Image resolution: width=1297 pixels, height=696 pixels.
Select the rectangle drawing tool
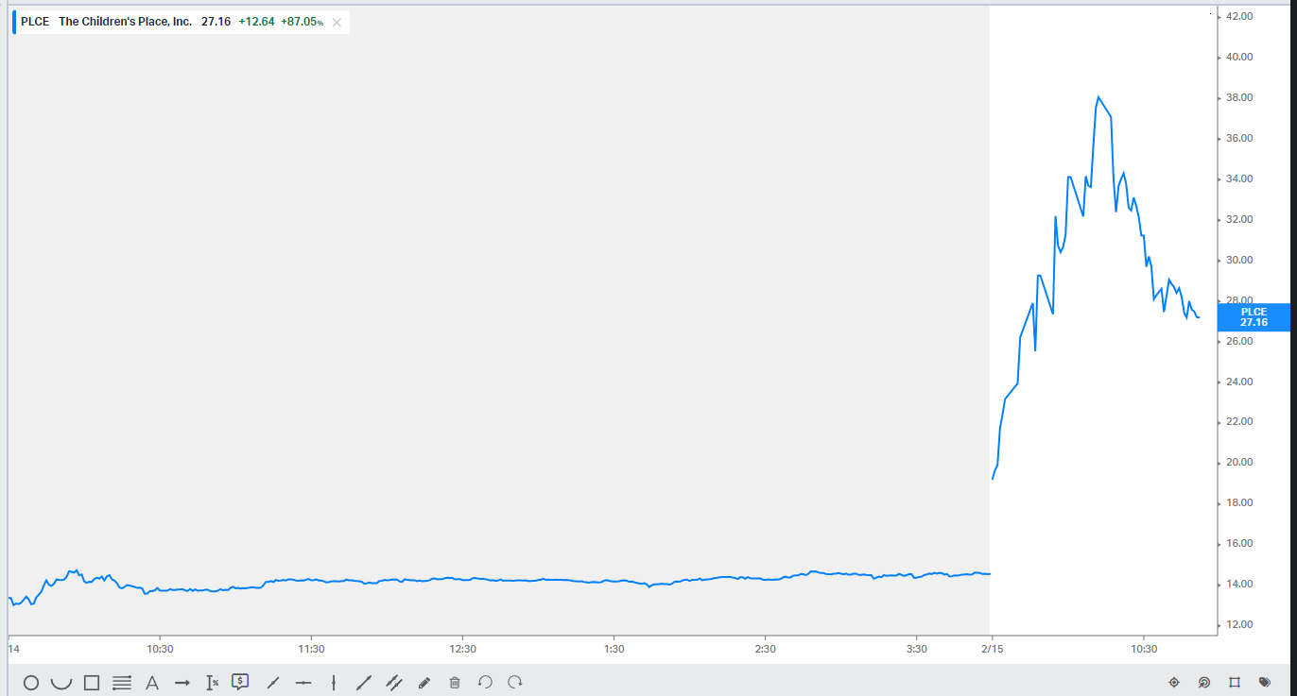pos(92,682)
